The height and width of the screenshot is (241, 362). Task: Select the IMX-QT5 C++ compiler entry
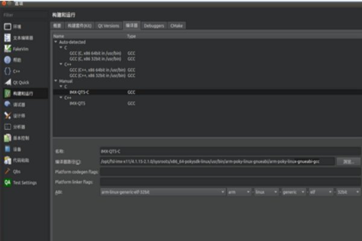(x=77, y=104)
